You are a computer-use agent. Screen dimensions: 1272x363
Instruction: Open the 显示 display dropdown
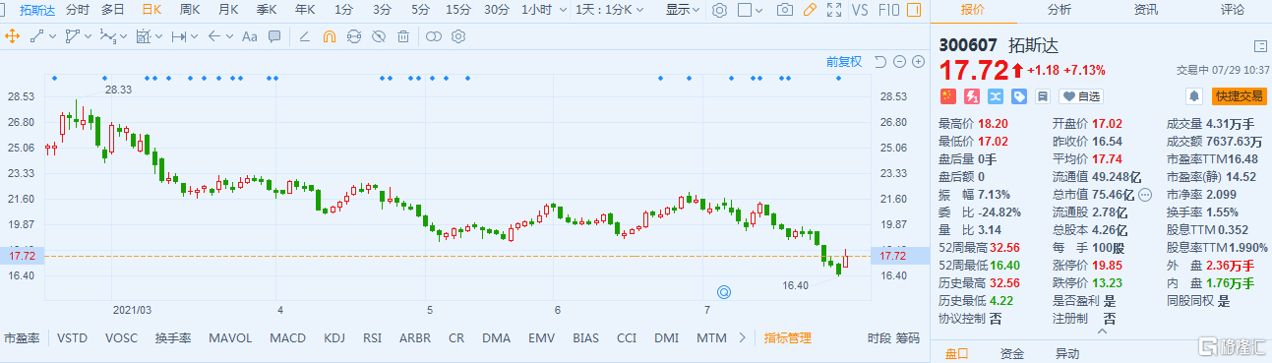point(682,10)
